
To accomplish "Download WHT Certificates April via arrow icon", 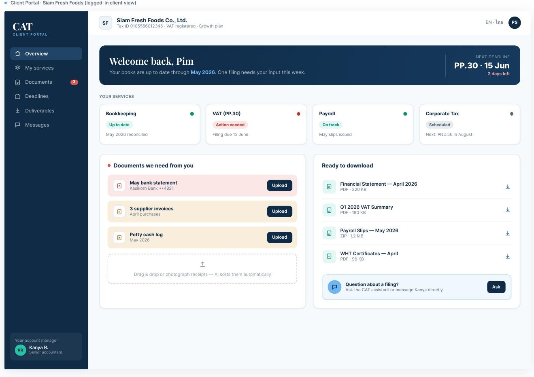I will pyautogui.click(x=507, y=256).
